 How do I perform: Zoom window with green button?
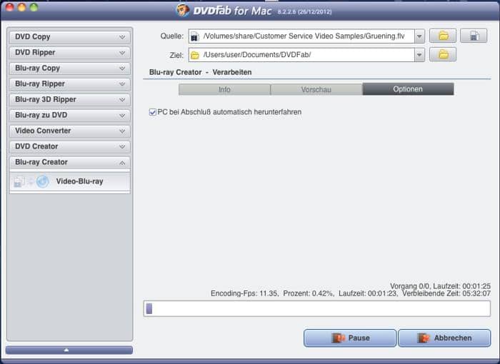tap(34, 7)
